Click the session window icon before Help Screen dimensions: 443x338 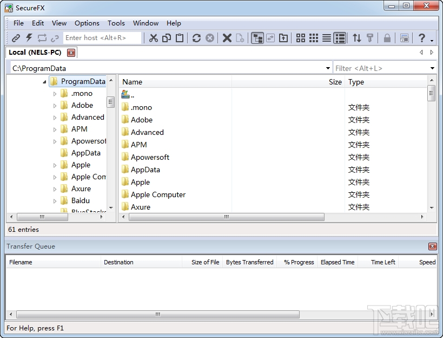[404, 38]
